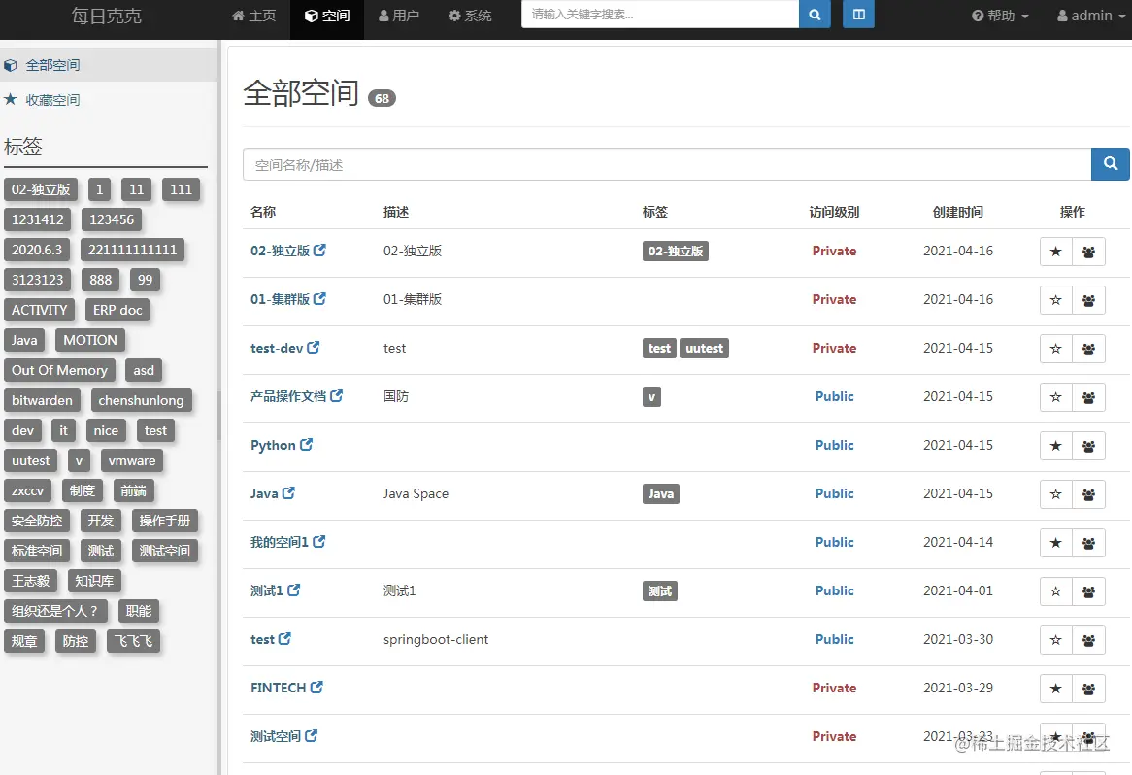This screenshot has height=775, width=1132.
Task: Toggle the column layout icon button in navbar
Action: (858, 15)
